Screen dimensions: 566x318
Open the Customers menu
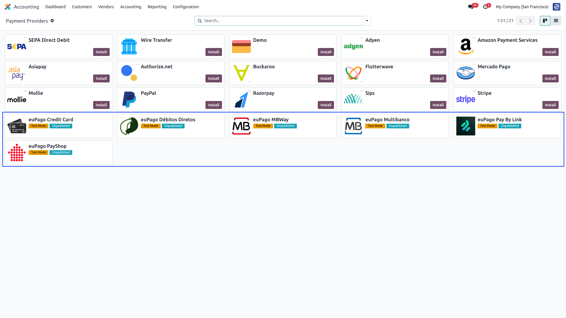click(82, 7)
